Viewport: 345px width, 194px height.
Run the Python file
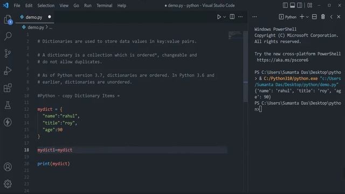(219, 17)
